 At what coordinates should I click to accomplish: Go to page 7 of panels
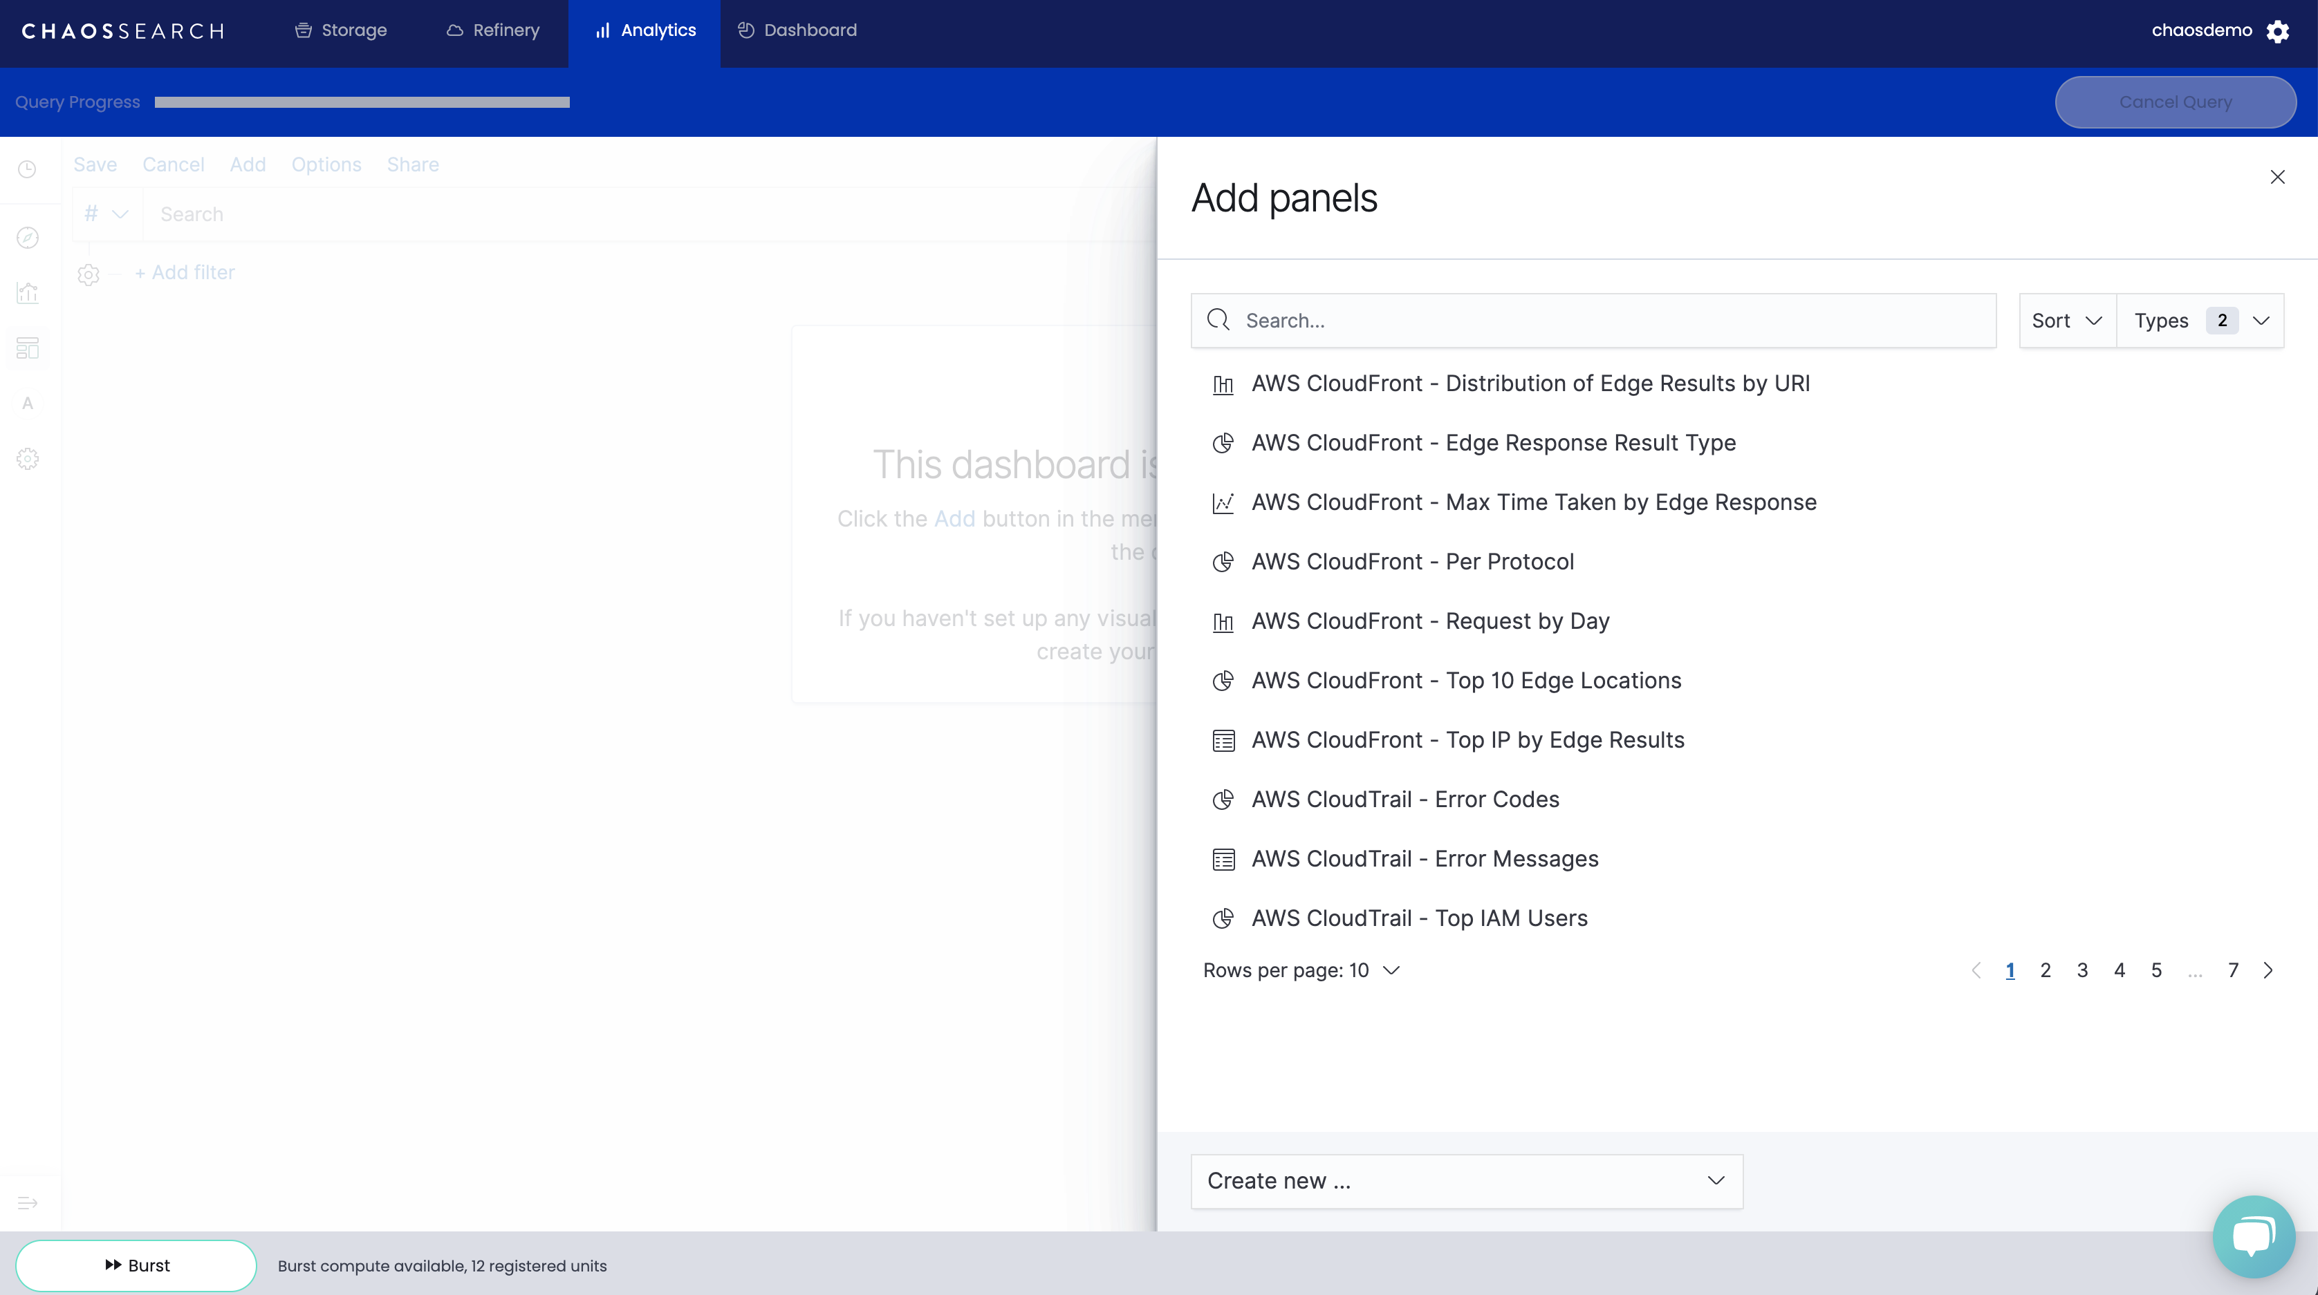(x=2234, y=970)
